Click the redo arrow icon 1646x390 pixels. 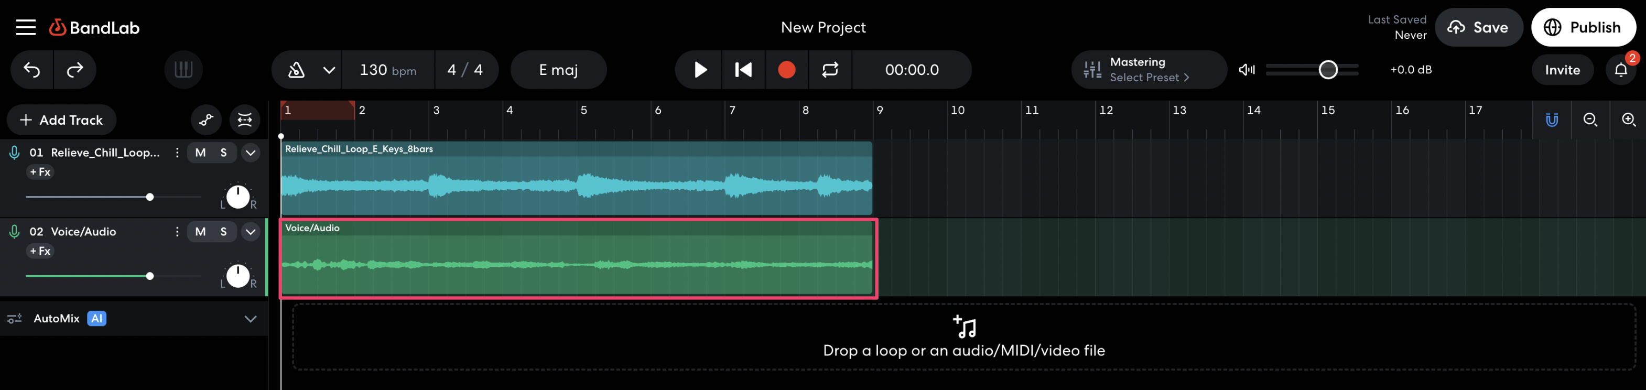coord(75,70)
